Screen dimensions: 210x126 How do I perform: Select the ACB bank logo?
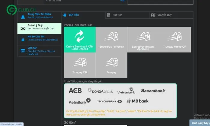point(75,91)
